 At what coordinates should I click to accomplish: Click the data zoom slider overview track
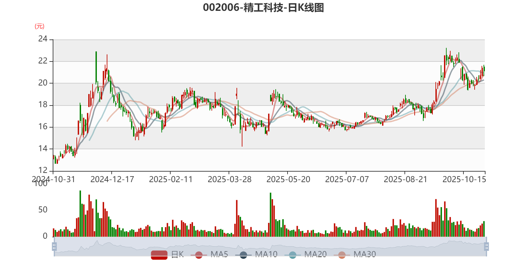[270, 246]
